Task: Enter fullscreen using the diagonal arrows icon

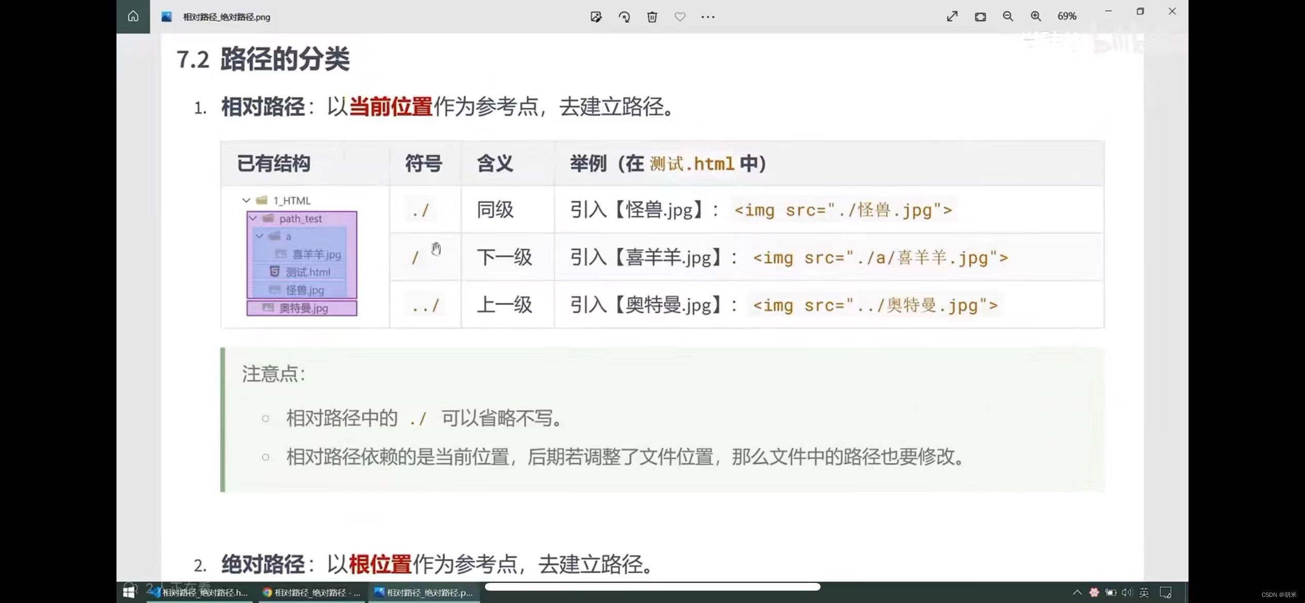Action: (x=952, y=16)
